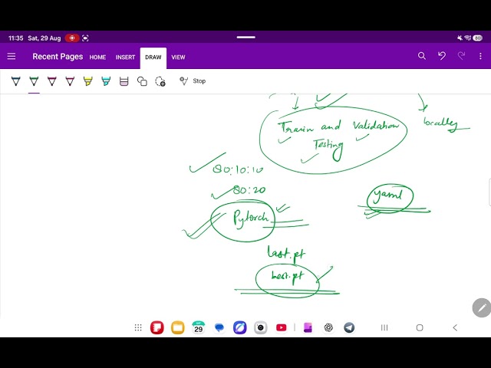Tap the 11:35 status bar clock
Screen dimensions: 491x368
point(15,38)
